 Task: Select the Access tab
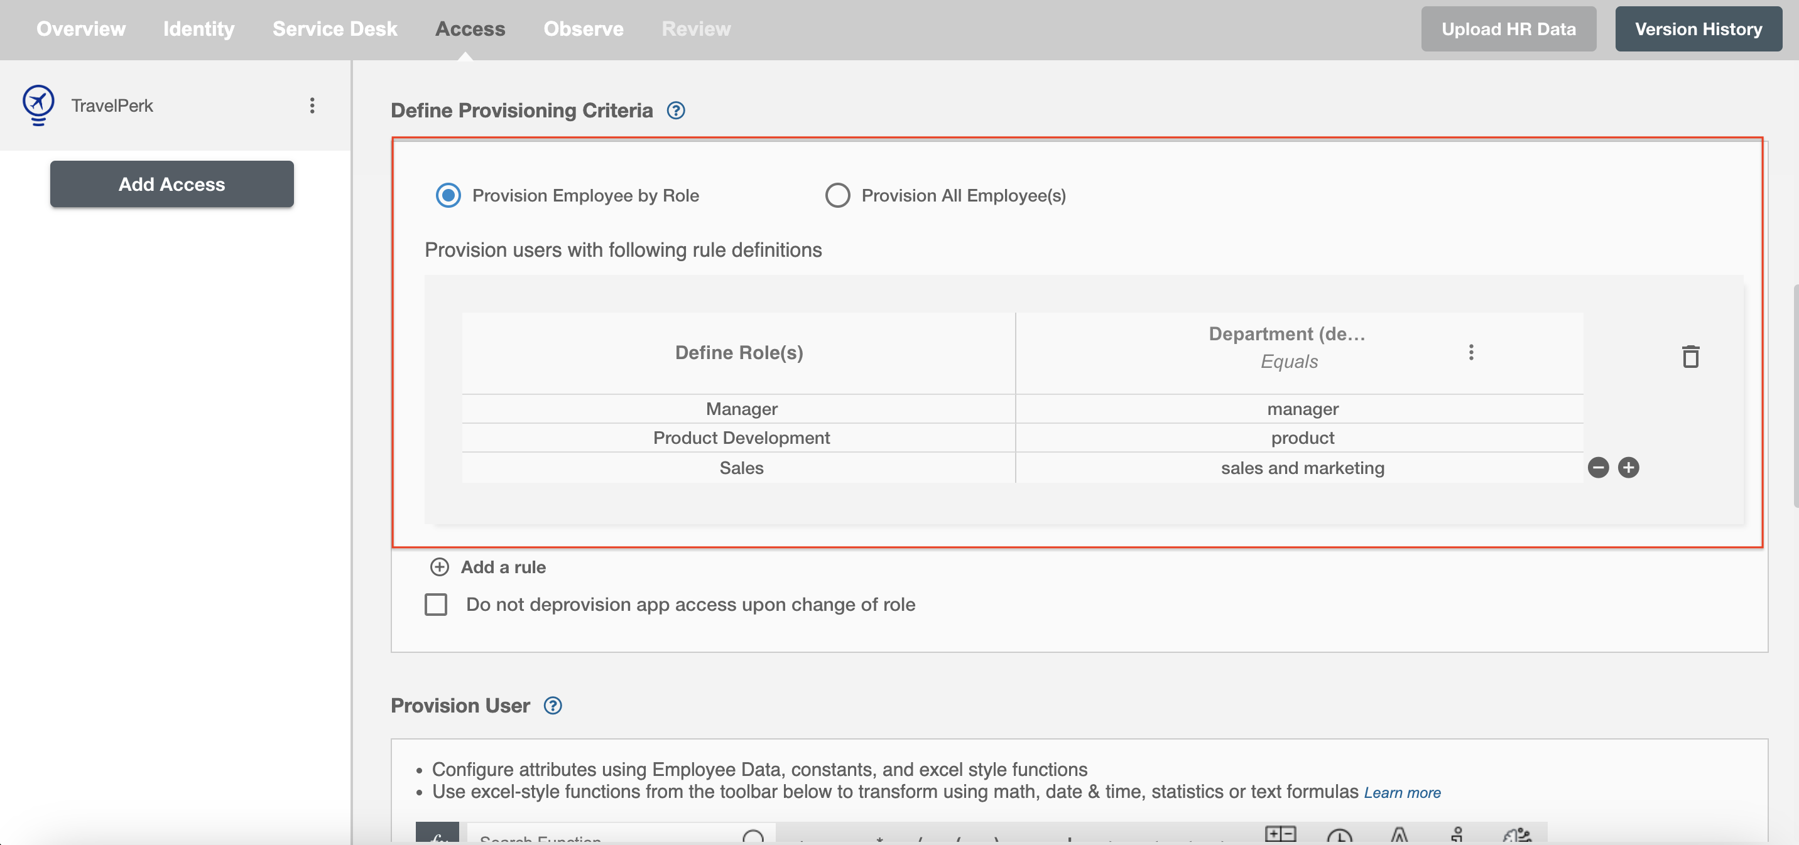coord(470,29)
